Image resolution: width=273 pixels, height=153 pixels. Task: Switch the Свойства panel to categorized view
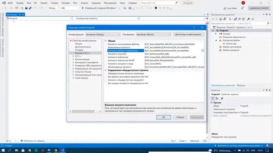(213, 99)
